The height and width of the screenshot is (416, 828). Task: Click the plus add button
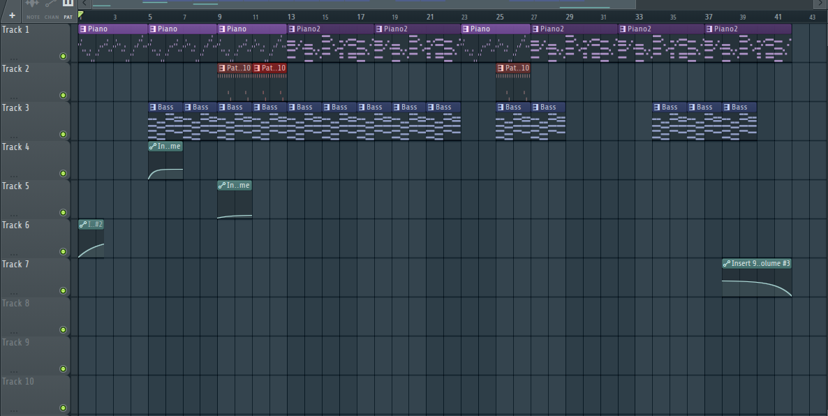(x=12, y=15)
